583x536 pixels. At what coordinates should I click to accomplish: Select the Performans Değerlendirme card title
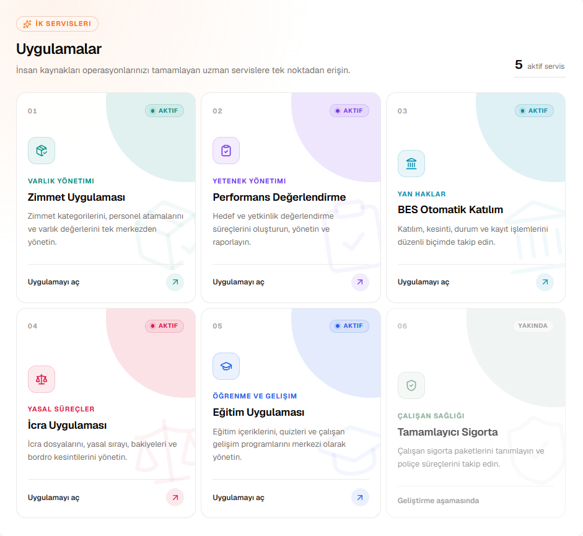(279, 197)
